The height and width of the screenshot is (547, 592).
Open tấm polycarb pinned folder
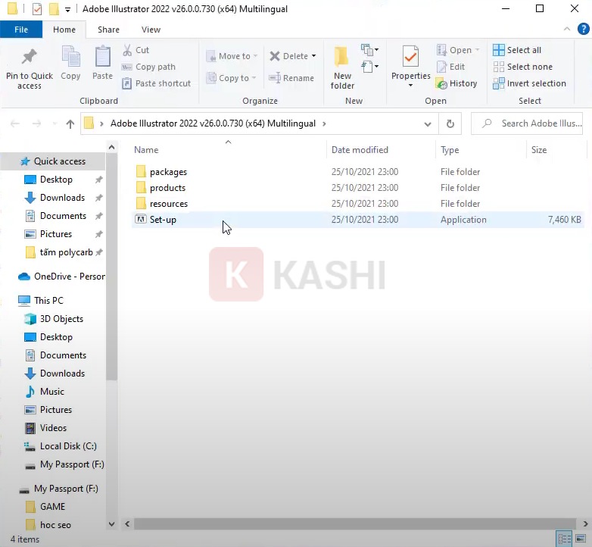click(66, 252)
